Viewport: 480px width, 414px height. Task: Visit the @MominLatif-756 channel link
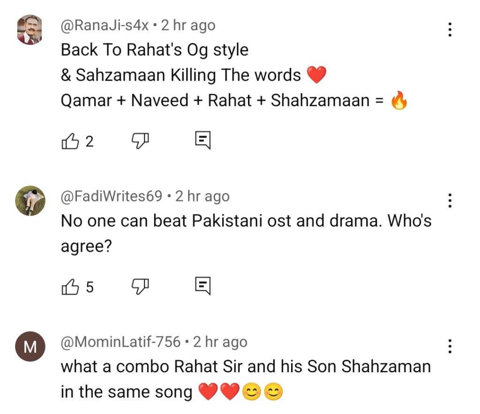point(120,342)
